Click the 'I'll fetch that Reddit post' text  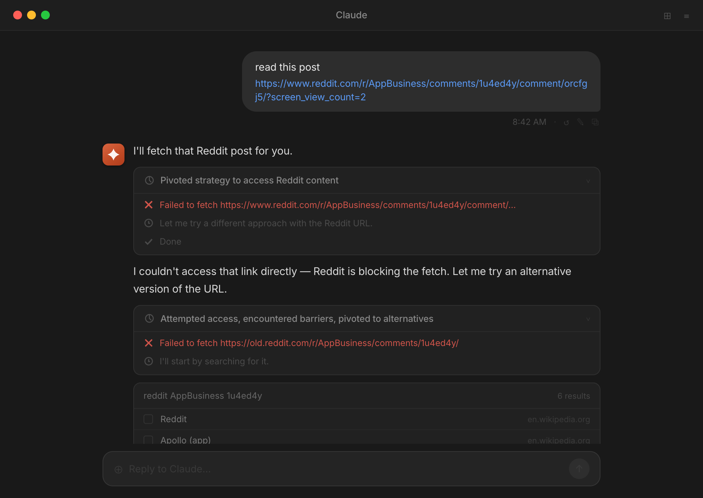click(213, 151)
